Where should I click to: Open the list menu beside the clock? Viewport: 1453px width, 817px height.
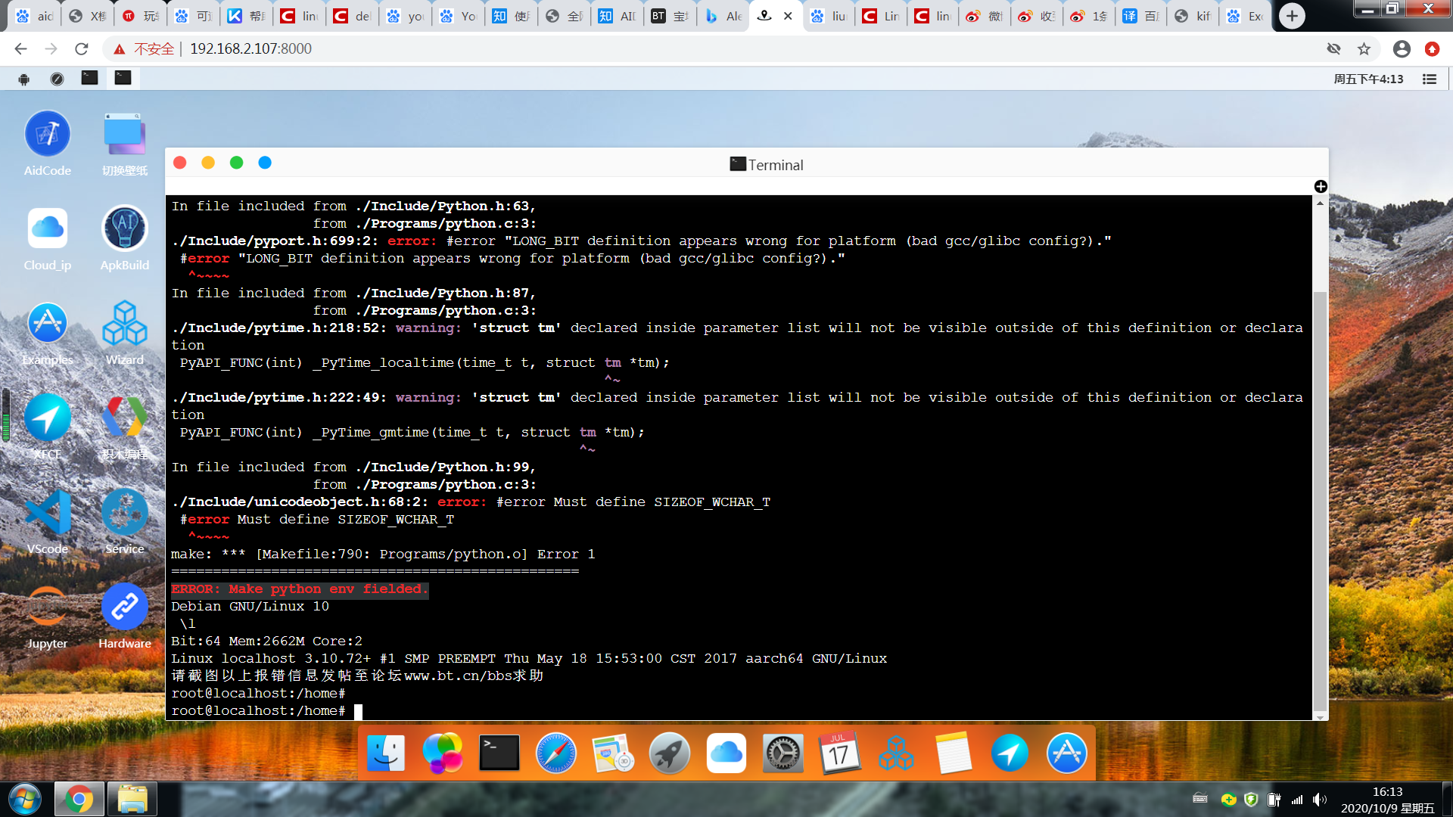[x=1430, y=79]
